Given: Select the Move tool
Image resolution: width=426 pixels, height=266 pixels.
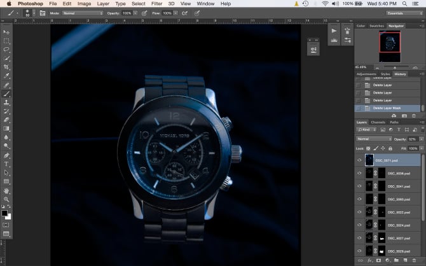Looking at the screenshot, I should point(6,32).
